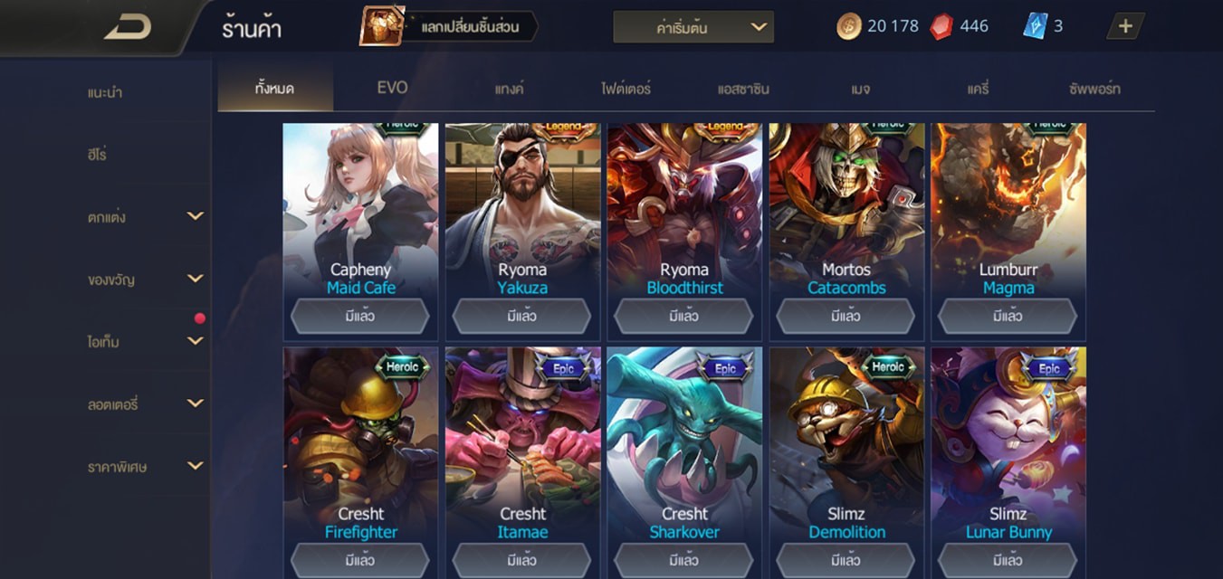Tap the gold coin currency icon
This screenshot has width=1223, height=579.
click(x=848, y=26)
